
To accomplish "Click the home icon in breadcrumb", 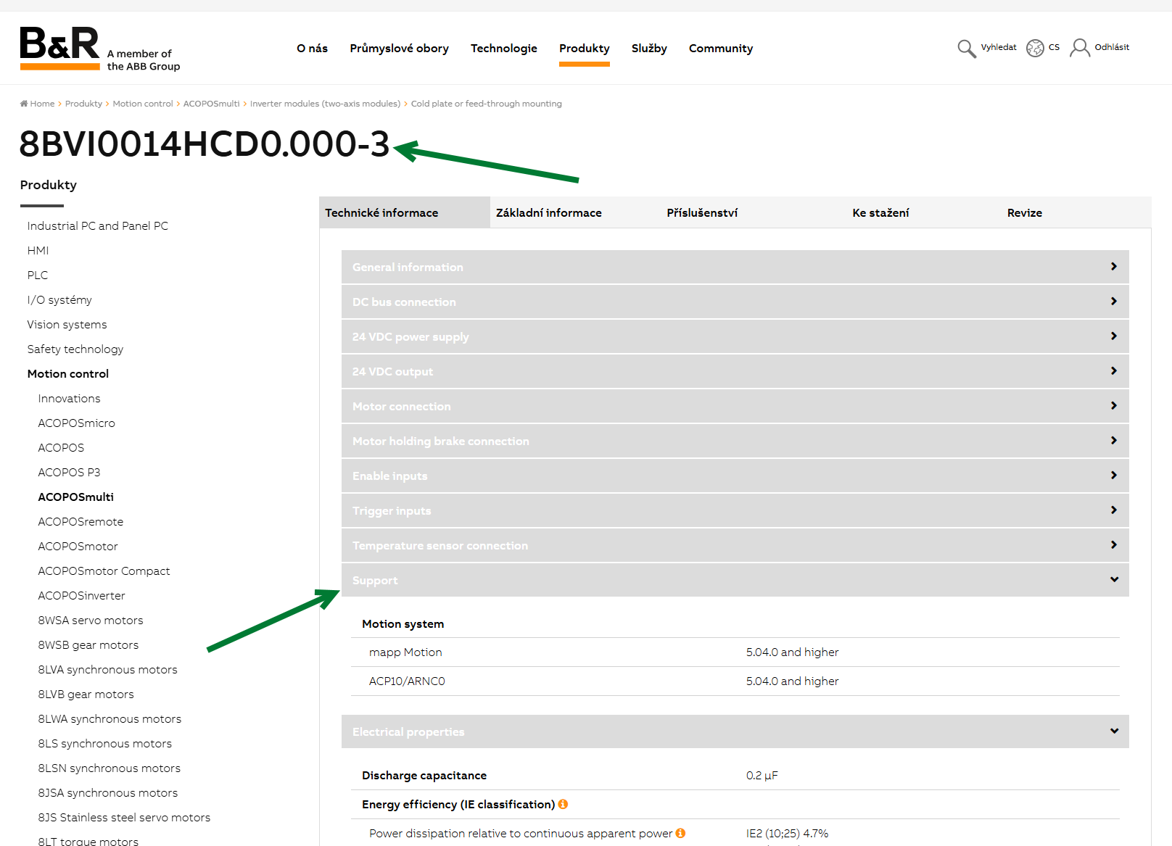I will 24,104.
